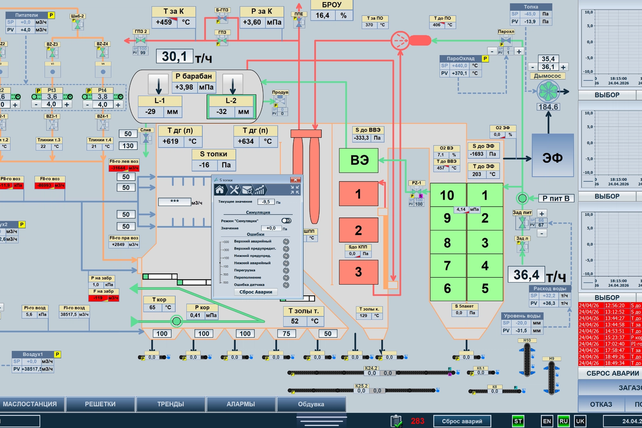Click the H9 conveyor icon
This screenshot has width=642, height=428.
551,378
